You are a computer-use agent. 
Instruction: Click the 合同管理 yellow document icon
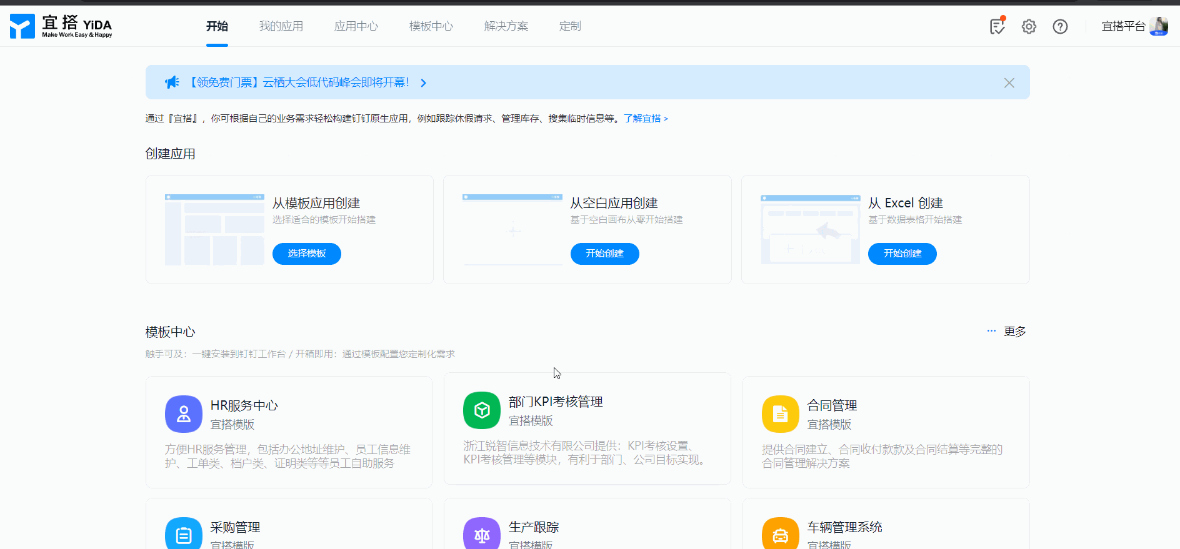781,413
